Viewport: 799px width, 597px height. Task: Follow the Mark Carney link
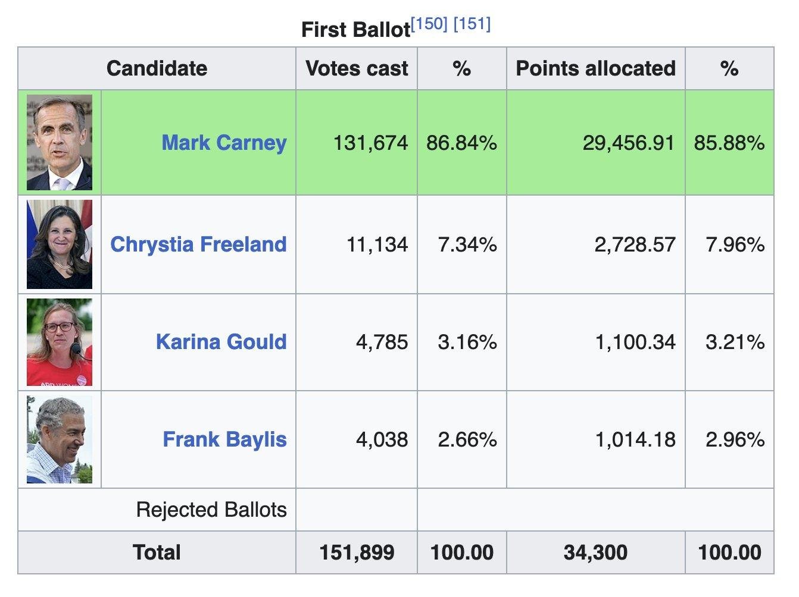click(x=224, y=143)
